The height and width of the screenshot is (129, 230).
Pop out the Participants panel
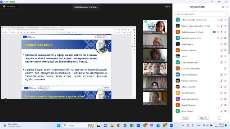pyautogui.click(x=223, y=7)
